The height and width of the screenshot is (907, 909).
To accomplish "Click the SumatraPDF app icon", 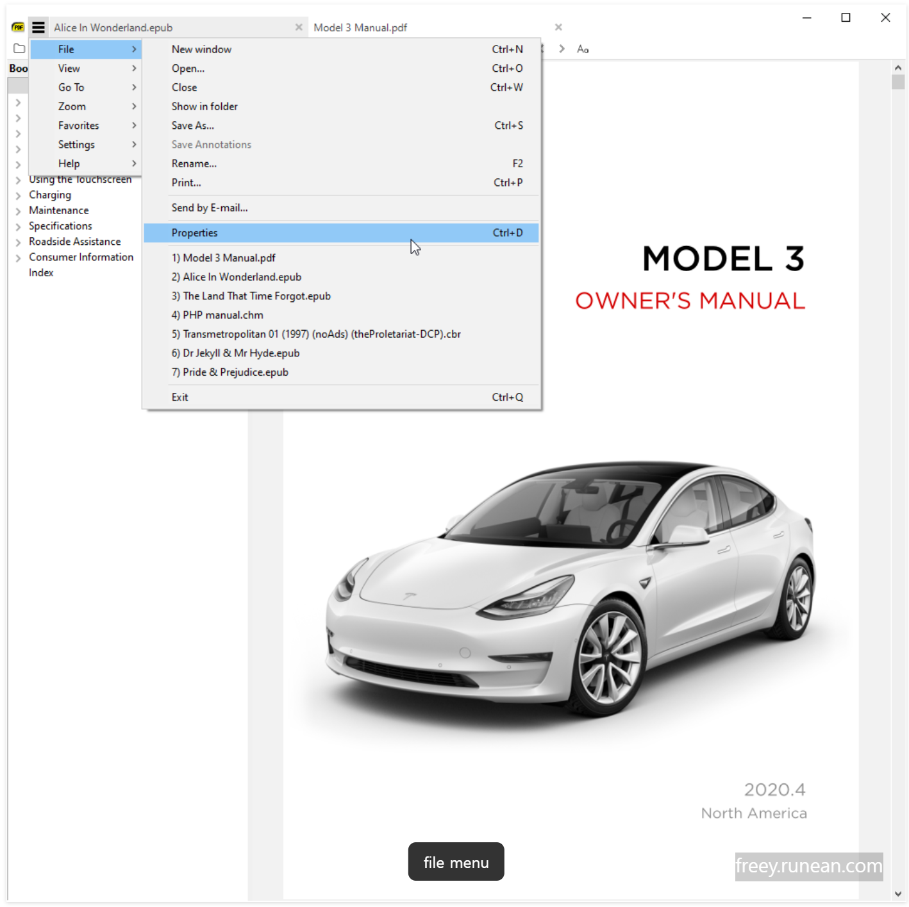I will click(x=18, y=27).
